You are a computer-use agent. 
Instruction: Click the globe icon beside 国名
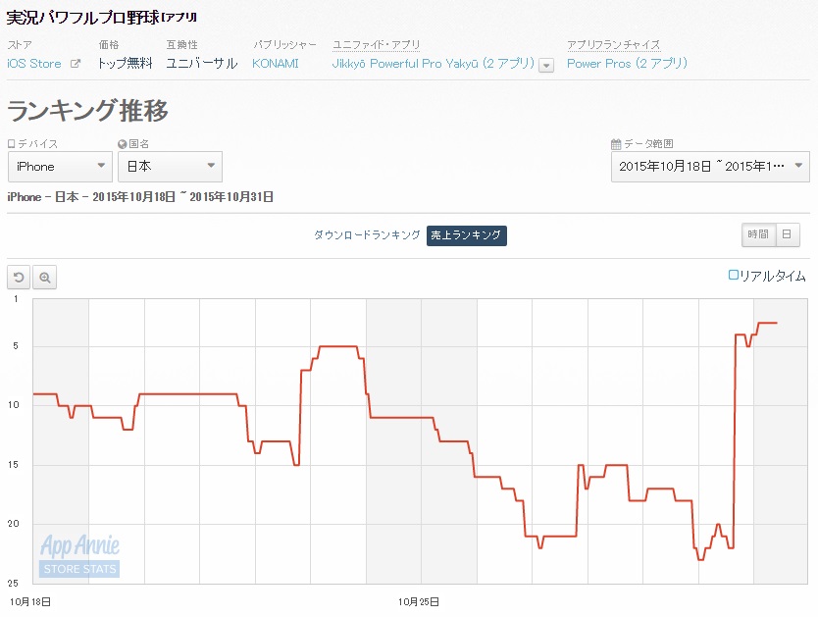pos(122,144)
